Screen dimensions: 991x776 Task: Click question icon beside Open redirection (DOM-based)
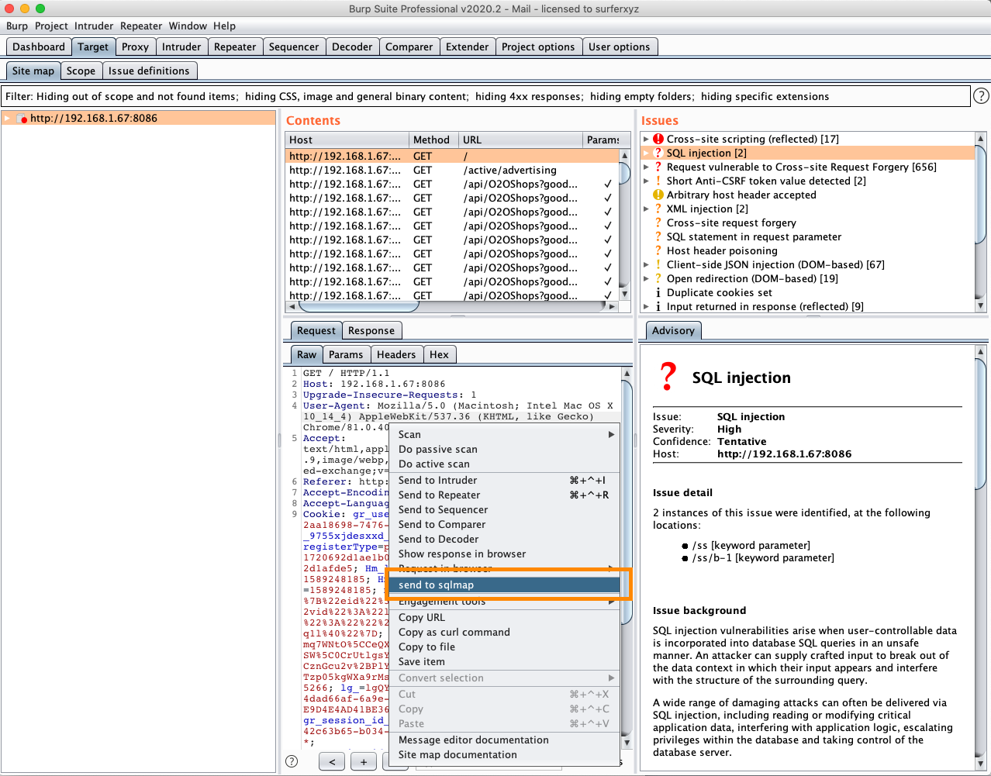658,279
